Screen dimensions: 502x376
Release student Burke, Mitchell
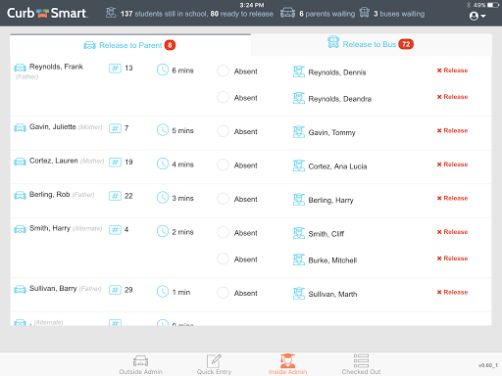pos(452,258)
